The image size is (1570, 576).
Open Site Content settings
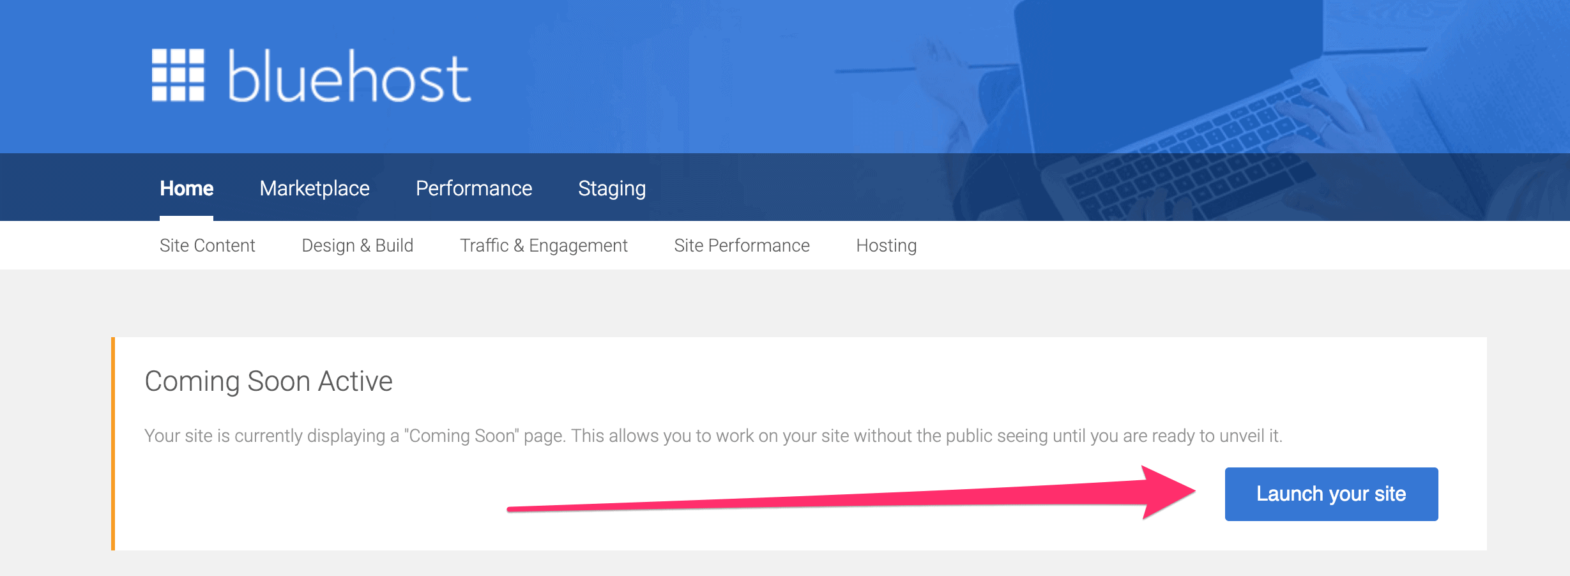pos(208,245)
